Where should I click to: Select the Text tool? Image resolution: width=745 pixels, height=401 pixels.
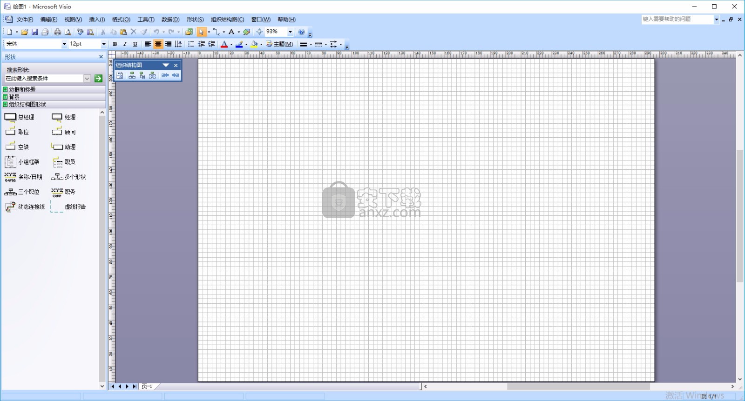[x=231, y=32]
